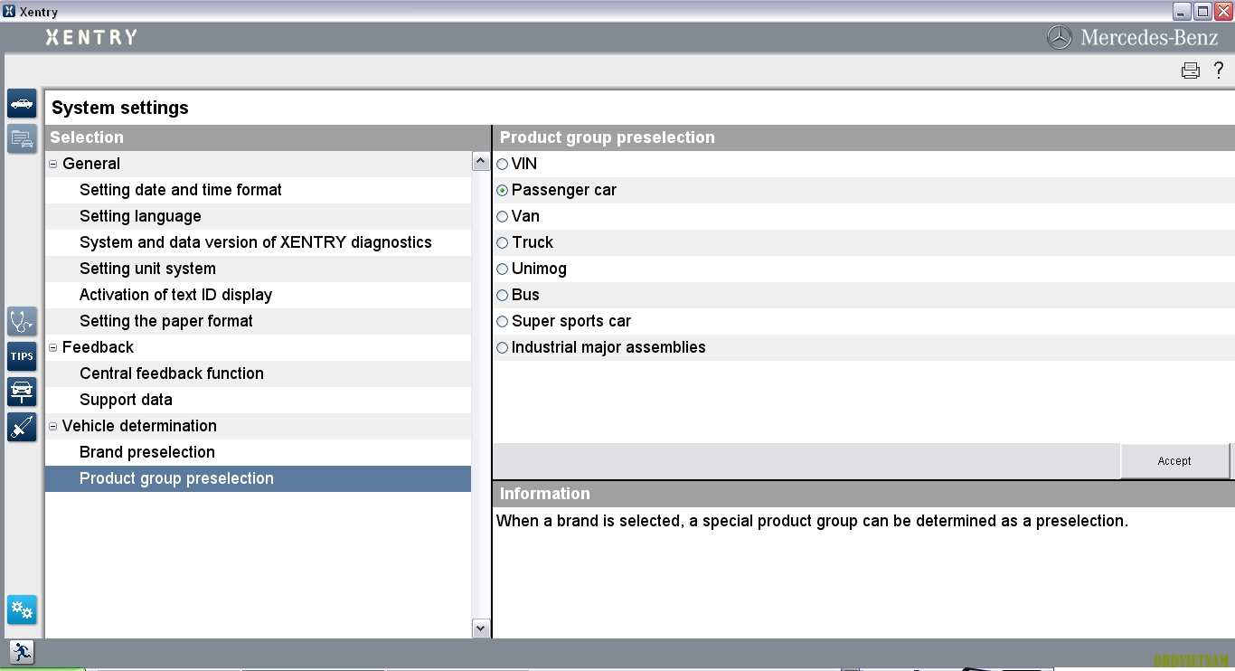Open Setting language
This screenshot has height=671, width=1235.
coord(259,216)
